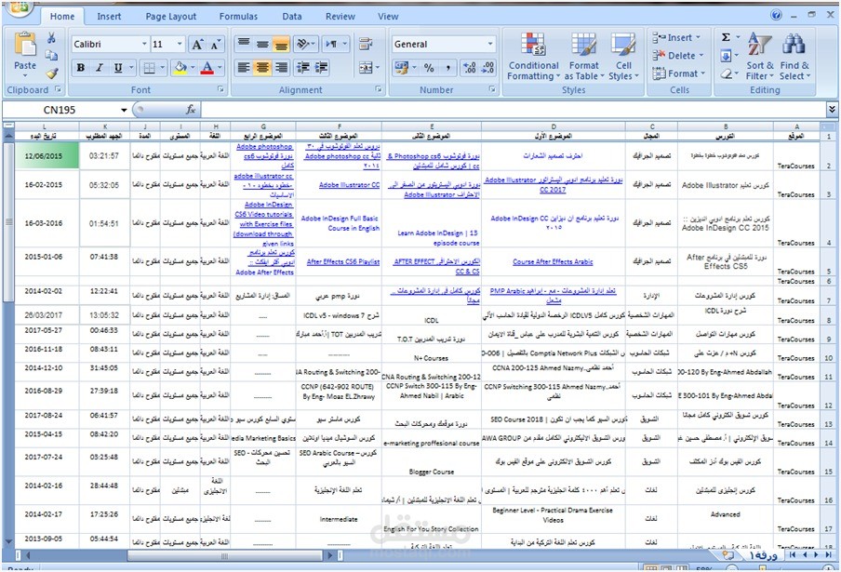Open the 'Adobe Illustrator CC' link in column F

[x=349, y=185]
